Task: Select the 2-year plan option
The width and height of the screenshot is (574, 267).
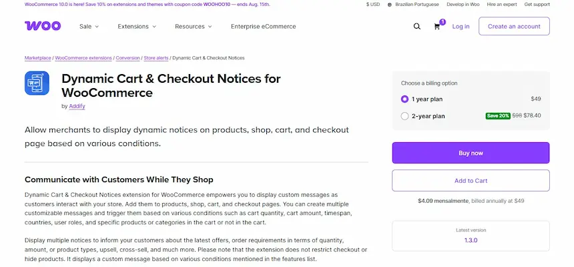Action: [404, 115]
